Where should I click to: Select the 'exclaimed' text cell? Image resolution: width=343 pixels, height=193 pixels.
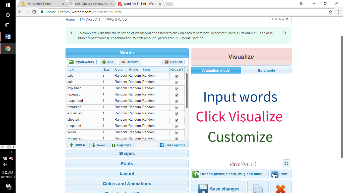(x=84, y=113)
